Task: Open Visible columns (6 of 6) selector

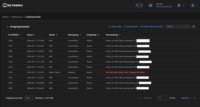Action: (x=152, y=27)
